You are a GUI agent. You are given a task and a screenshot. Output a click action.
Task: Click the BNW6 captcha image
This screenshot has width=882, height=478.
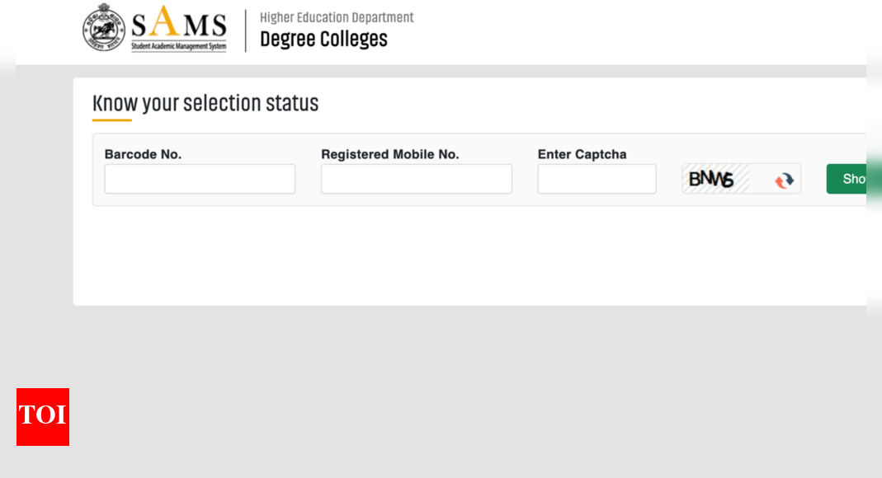pos(715,179)
